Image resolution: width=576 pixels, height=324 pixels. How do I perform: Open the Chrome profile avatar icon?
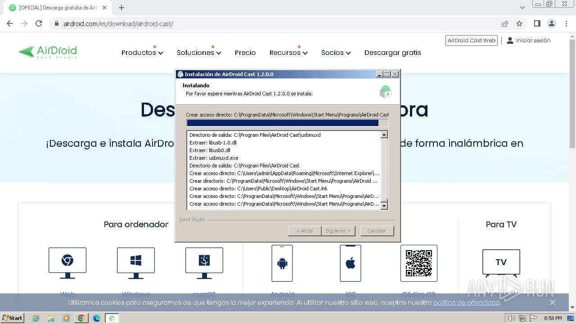[x=551, y=23]
